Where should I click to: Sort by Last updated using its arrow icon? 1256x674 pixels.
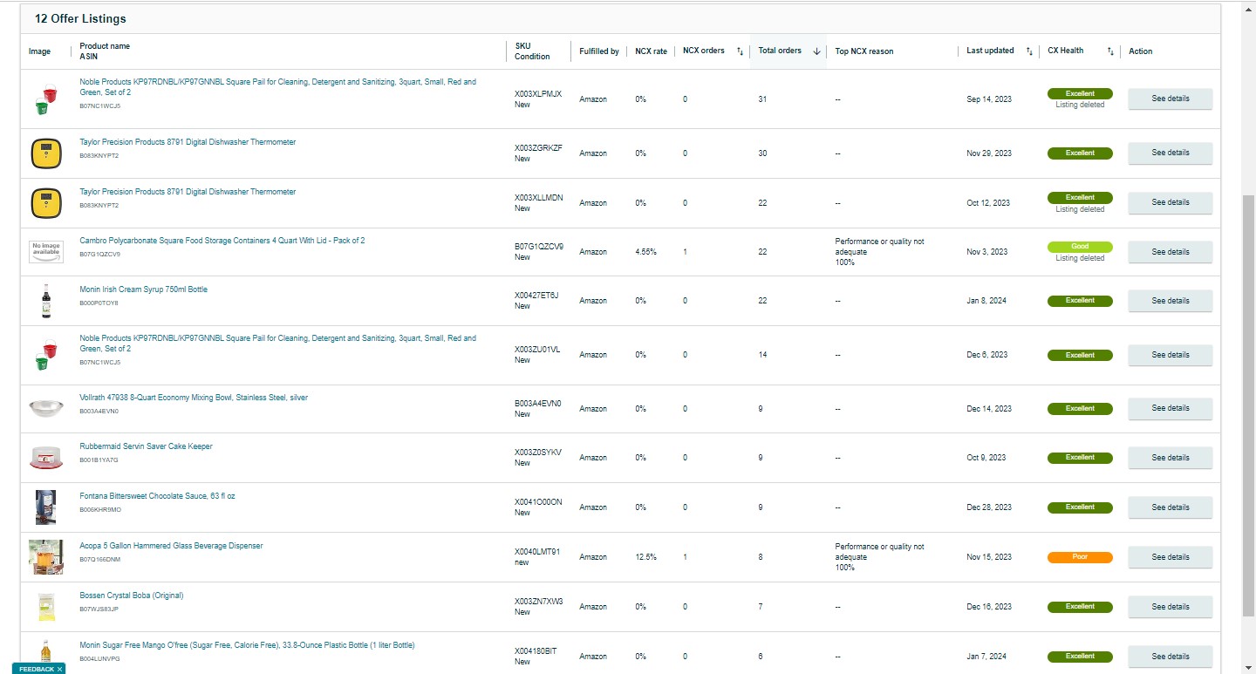tap(1029, 51)
